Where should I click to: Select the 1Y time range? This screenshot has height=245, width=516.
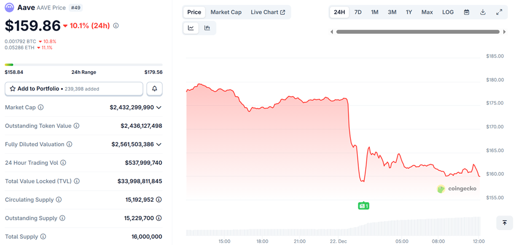[409, 12]
